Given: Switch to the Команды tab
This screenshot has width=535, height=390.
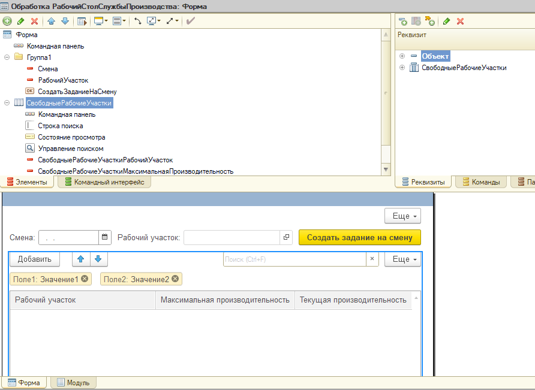Looking at the screenshot, I should click(x=481, y=182).
